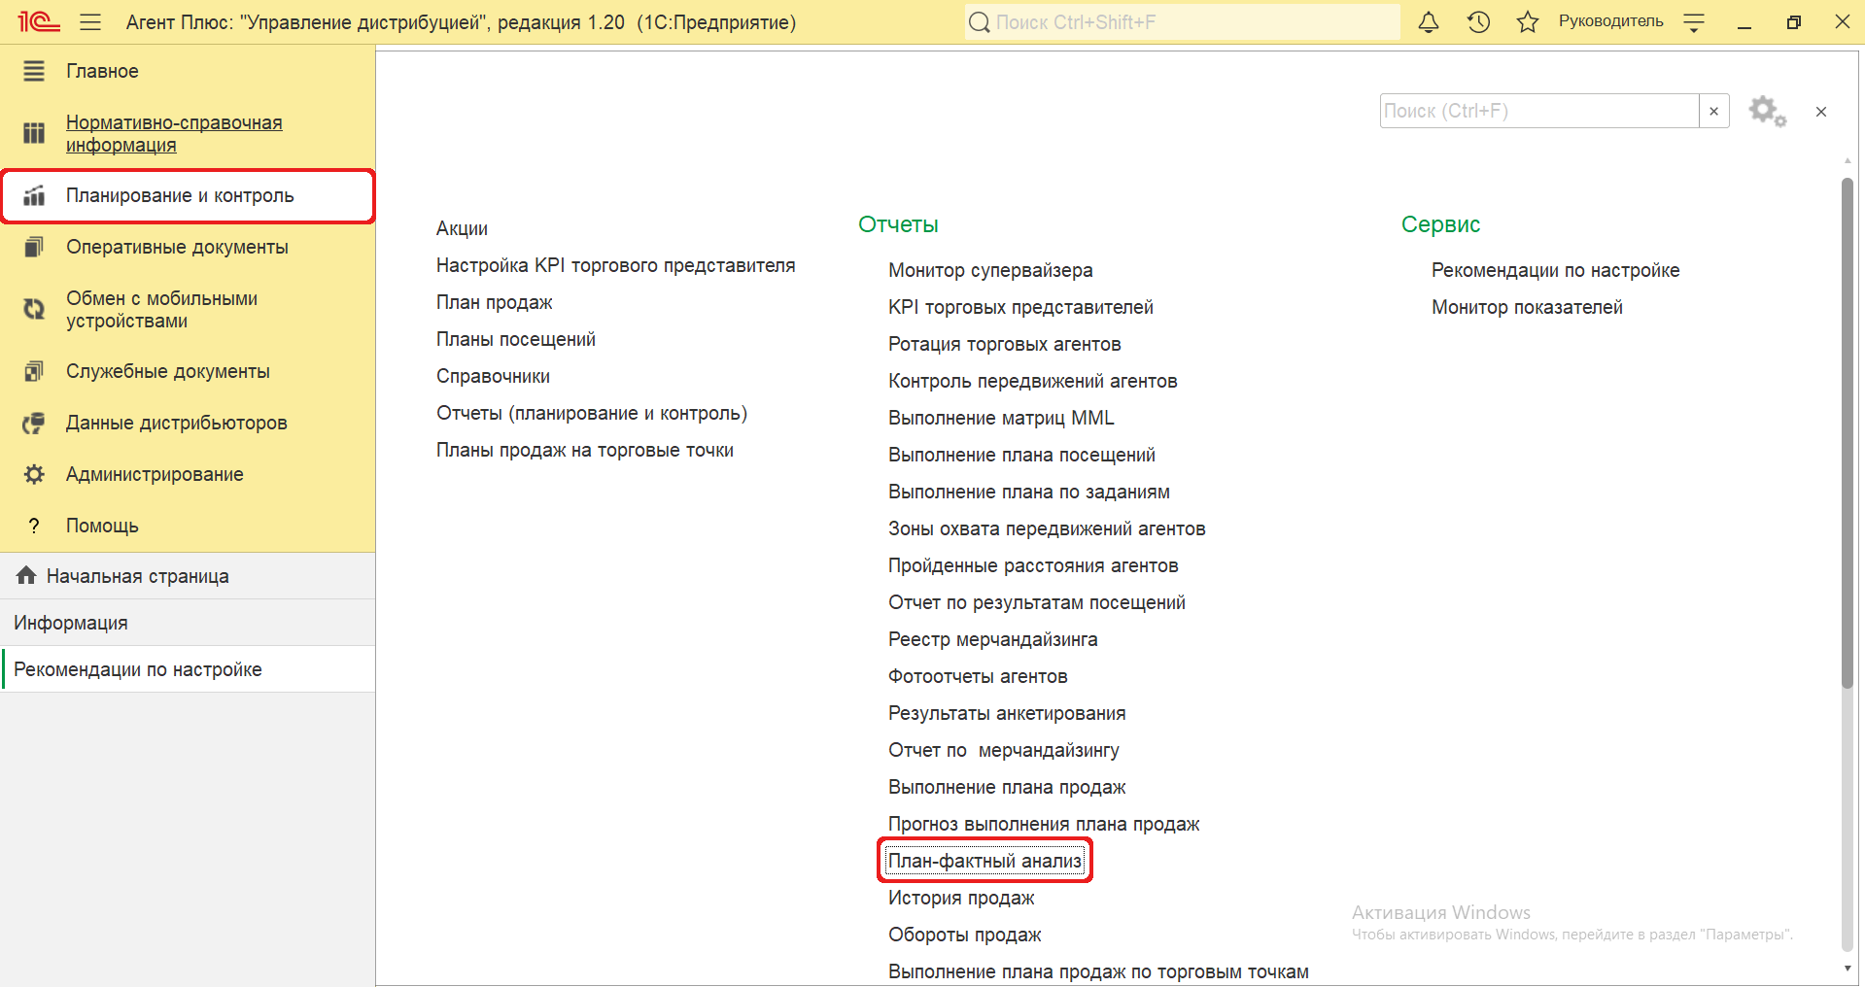Open favorites star icon
Screen dimensions: 1865x987
(1527, 22)
